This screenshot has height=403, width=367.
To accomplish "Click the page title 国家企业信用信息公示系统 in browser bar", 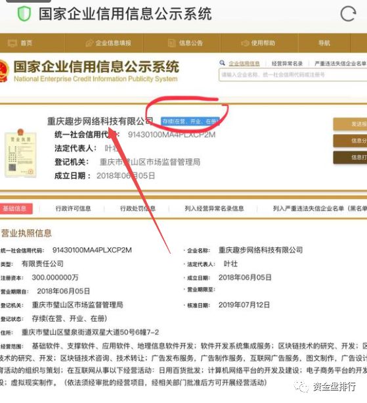I will pyautogui.click(x=125, y=14).
